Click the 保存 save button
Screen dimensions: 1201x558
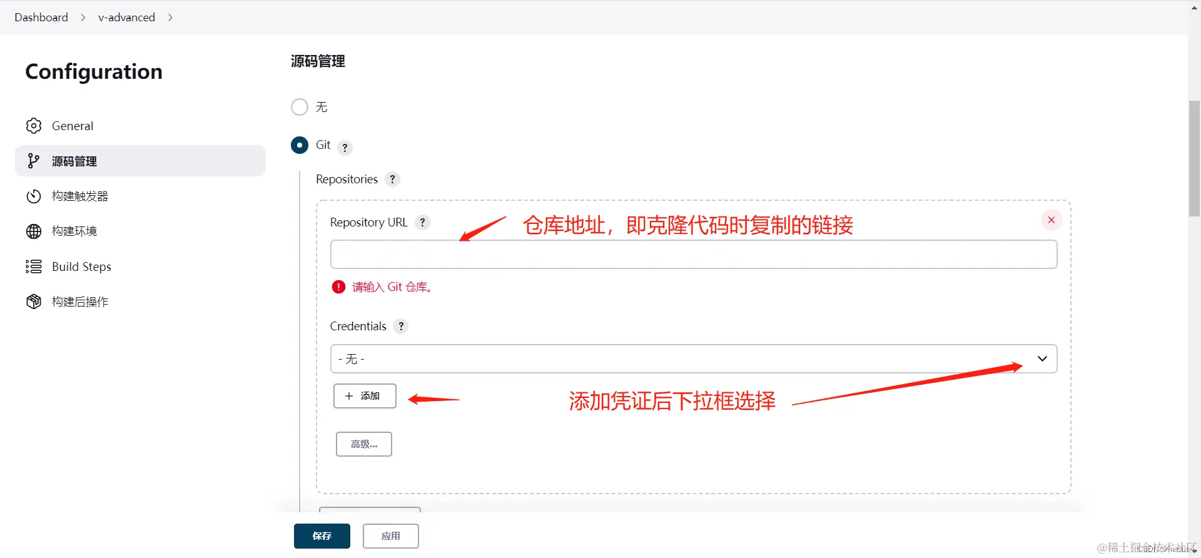click(322, 536)
